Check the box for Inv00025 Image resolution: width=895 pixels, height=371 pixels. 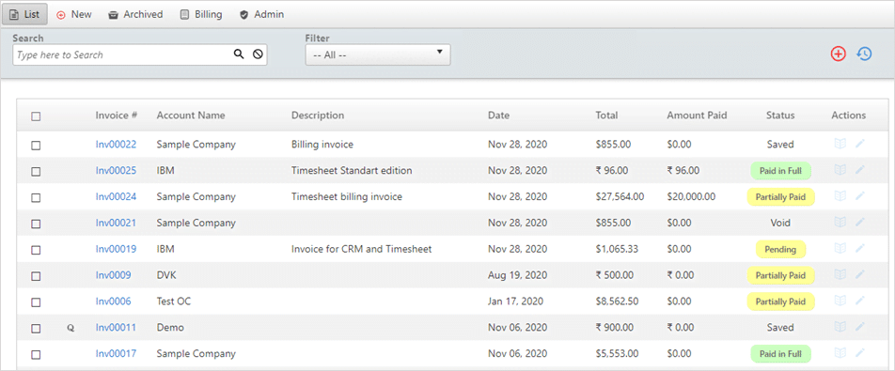(x=36, y=171)
